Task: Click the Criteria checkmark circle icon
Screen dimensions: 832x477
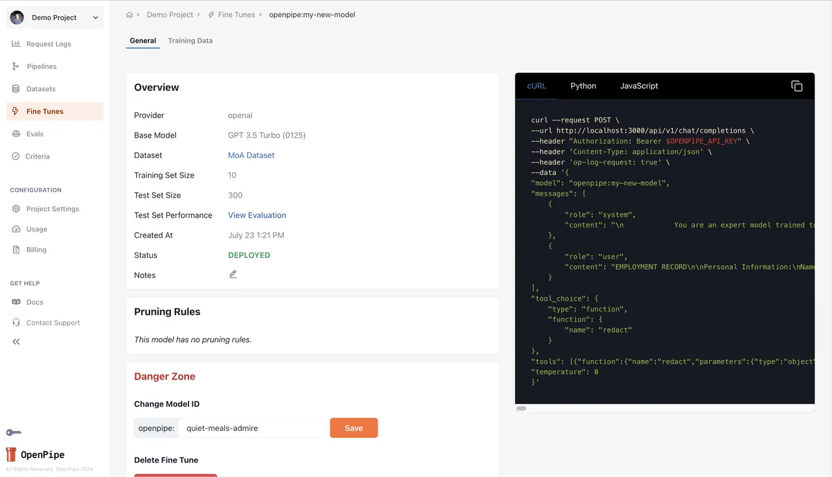Action: (x=16, y=156)
